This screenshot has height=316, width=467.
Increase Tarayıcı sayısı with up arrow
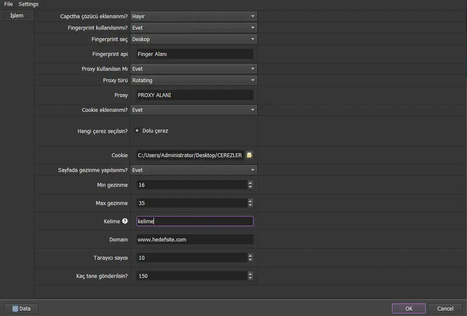click(250, 255)
